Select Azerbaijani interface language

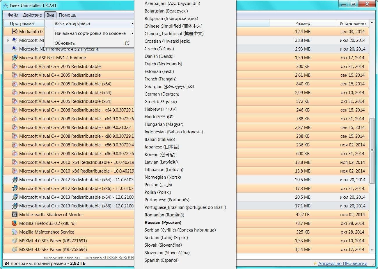[x=172, y=3]
